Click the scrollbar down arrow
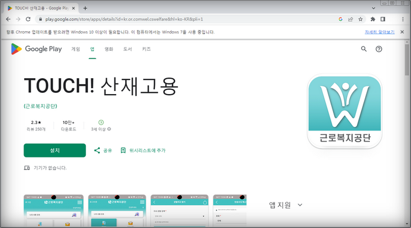The image size is (411, 228). point(407,224)
